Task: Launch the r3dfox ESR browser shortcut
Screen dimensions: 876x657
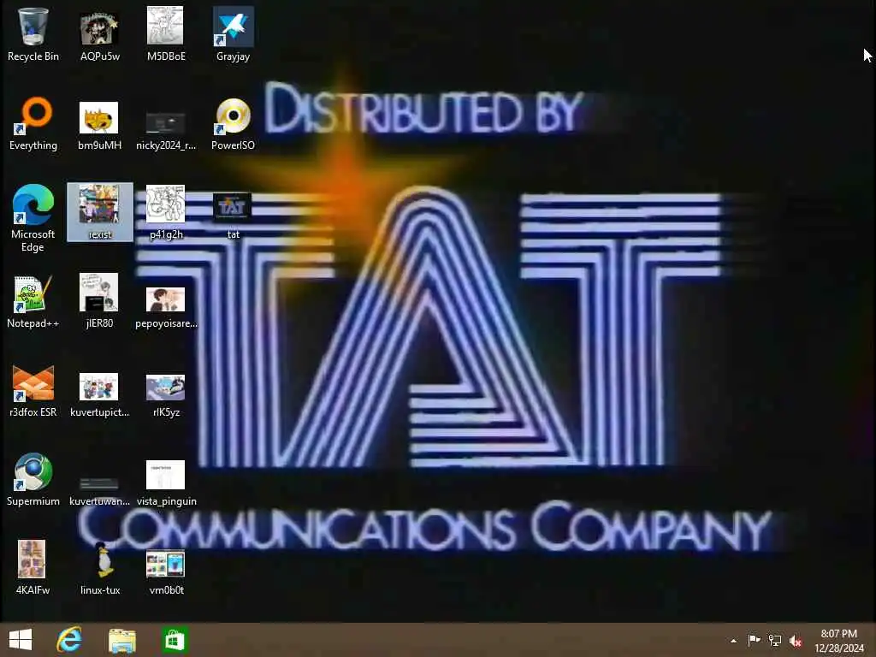Action: [33, 390]
